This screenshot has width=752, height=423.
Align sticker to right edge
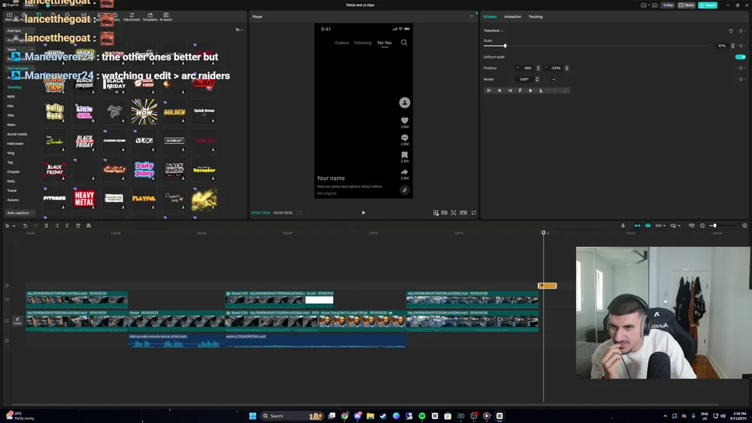(x=510, y=90)
